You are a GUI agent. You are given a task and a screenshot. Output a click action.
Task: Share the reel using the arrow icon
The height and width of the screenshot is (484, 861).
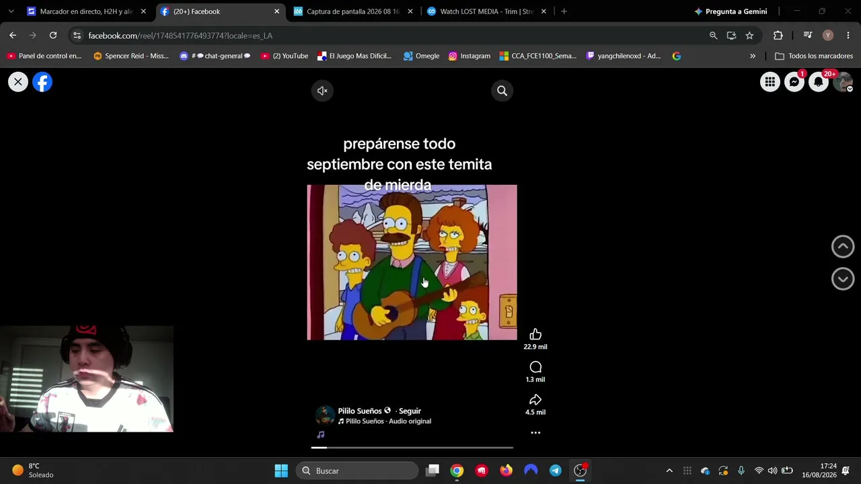(x=535, y=400)
